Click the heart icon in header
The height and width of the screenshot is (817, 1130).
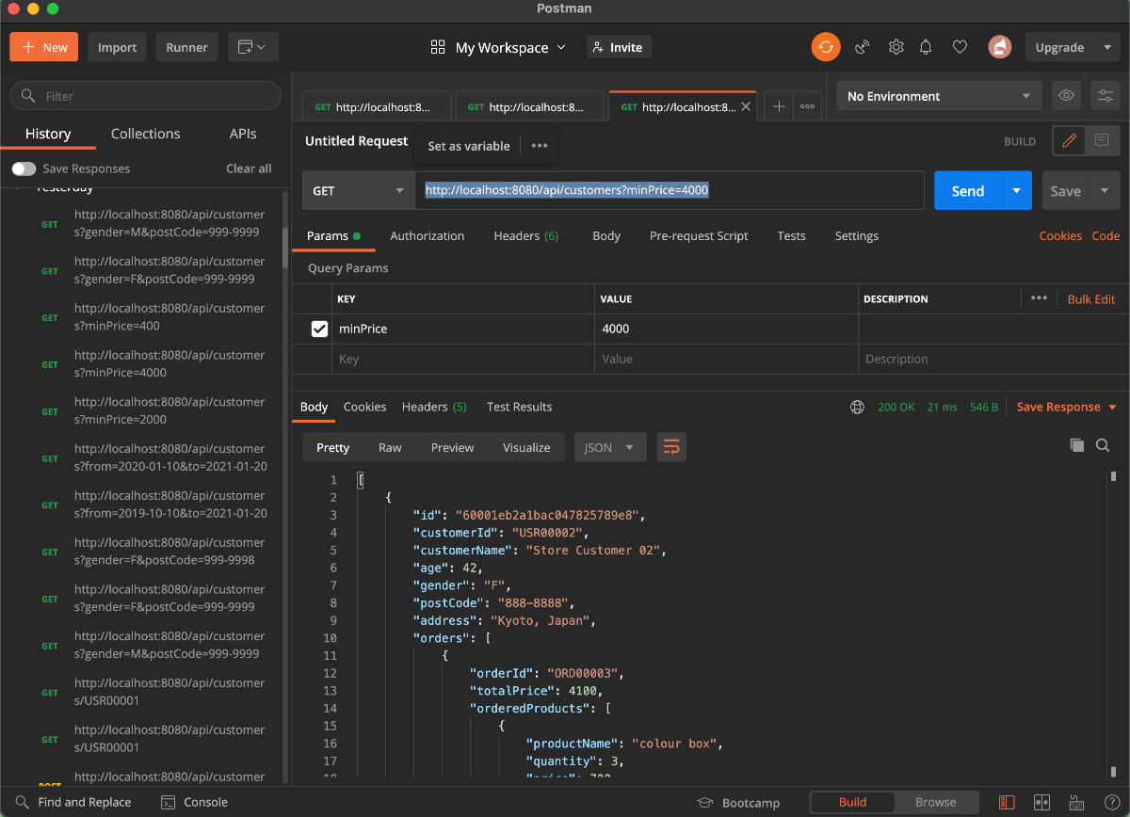[960, 47]
